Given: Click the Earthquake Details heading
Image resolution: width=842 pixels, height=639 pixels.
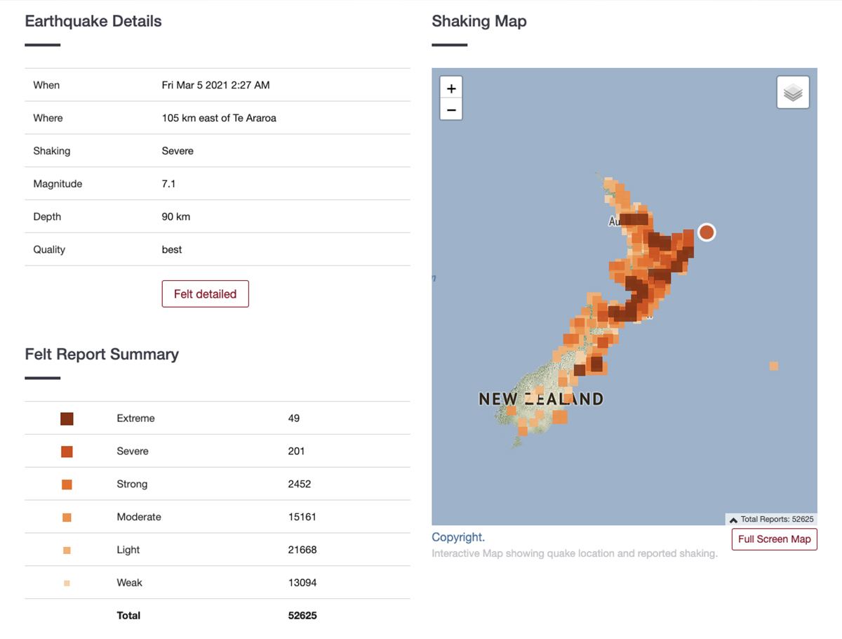Looking at the screenshot, I should (x=93, y=21).
